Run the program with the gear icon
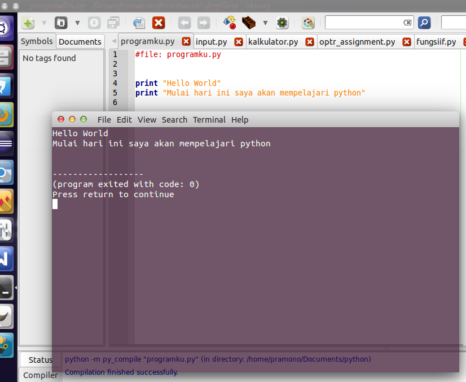 [282, 23]
